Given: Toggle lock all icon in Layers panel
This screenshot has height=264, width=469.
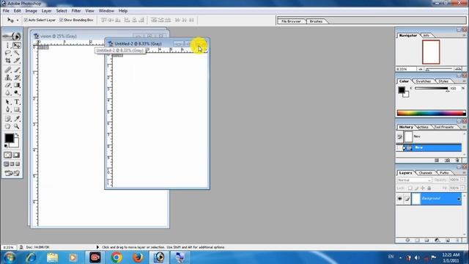Looking at the screenshot, I should coord(429,188).
